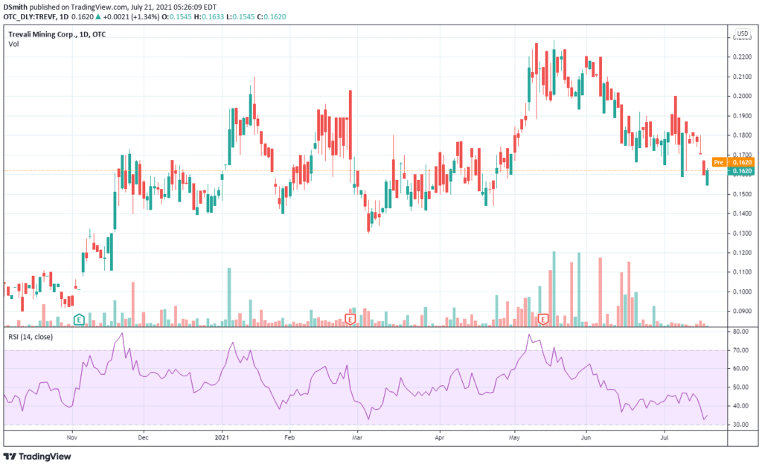Click the green earnings E marker near November
This screenshot has height=467, width=762.
[79, 320]
